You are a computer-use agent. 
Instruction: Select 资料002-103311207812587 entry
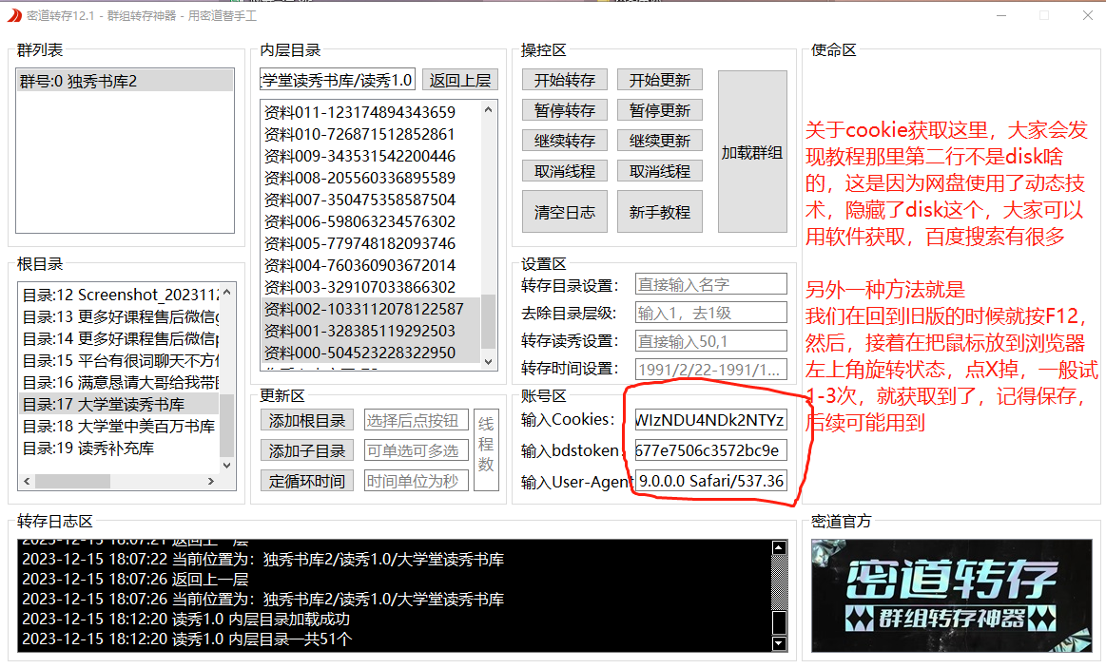[x=371, y=309]
